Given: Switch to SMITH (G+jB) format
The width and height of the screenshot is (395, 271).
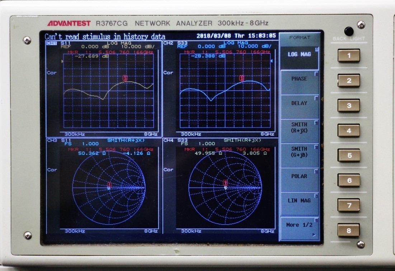Looking at the screenshot, I should pyautogui.click(x=299, y=156).
